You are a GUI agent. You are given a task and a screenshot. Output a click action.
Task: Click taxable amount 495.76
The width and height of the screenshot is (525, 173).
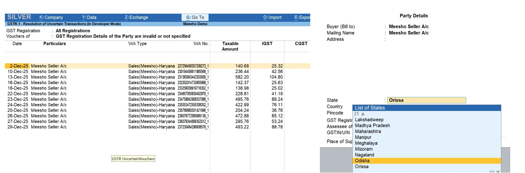[242, 99]
